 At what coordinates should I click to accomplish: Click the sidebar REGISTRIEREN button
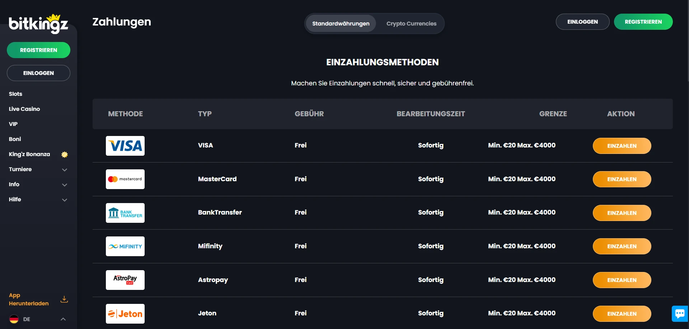click(38, 50)
